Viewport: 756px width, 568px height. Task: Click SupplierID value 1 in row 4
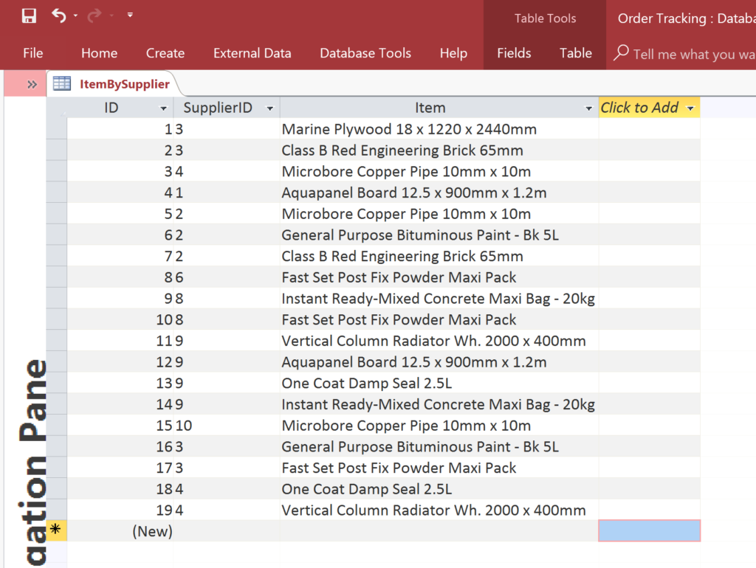227,193
